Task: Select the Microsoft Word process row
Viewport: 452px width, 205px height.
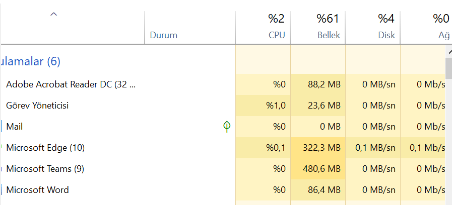Action: [x=37, y=190]
